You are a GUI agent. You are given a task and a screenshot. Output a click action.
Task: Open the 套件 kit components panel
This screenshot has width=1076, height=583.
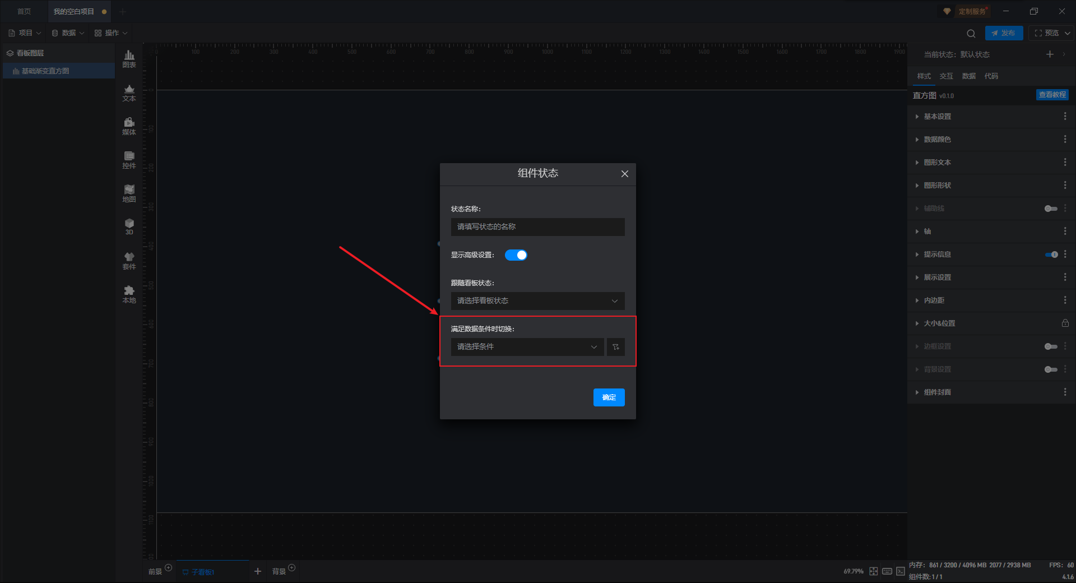pyautogui.click(x=129, y=261)
